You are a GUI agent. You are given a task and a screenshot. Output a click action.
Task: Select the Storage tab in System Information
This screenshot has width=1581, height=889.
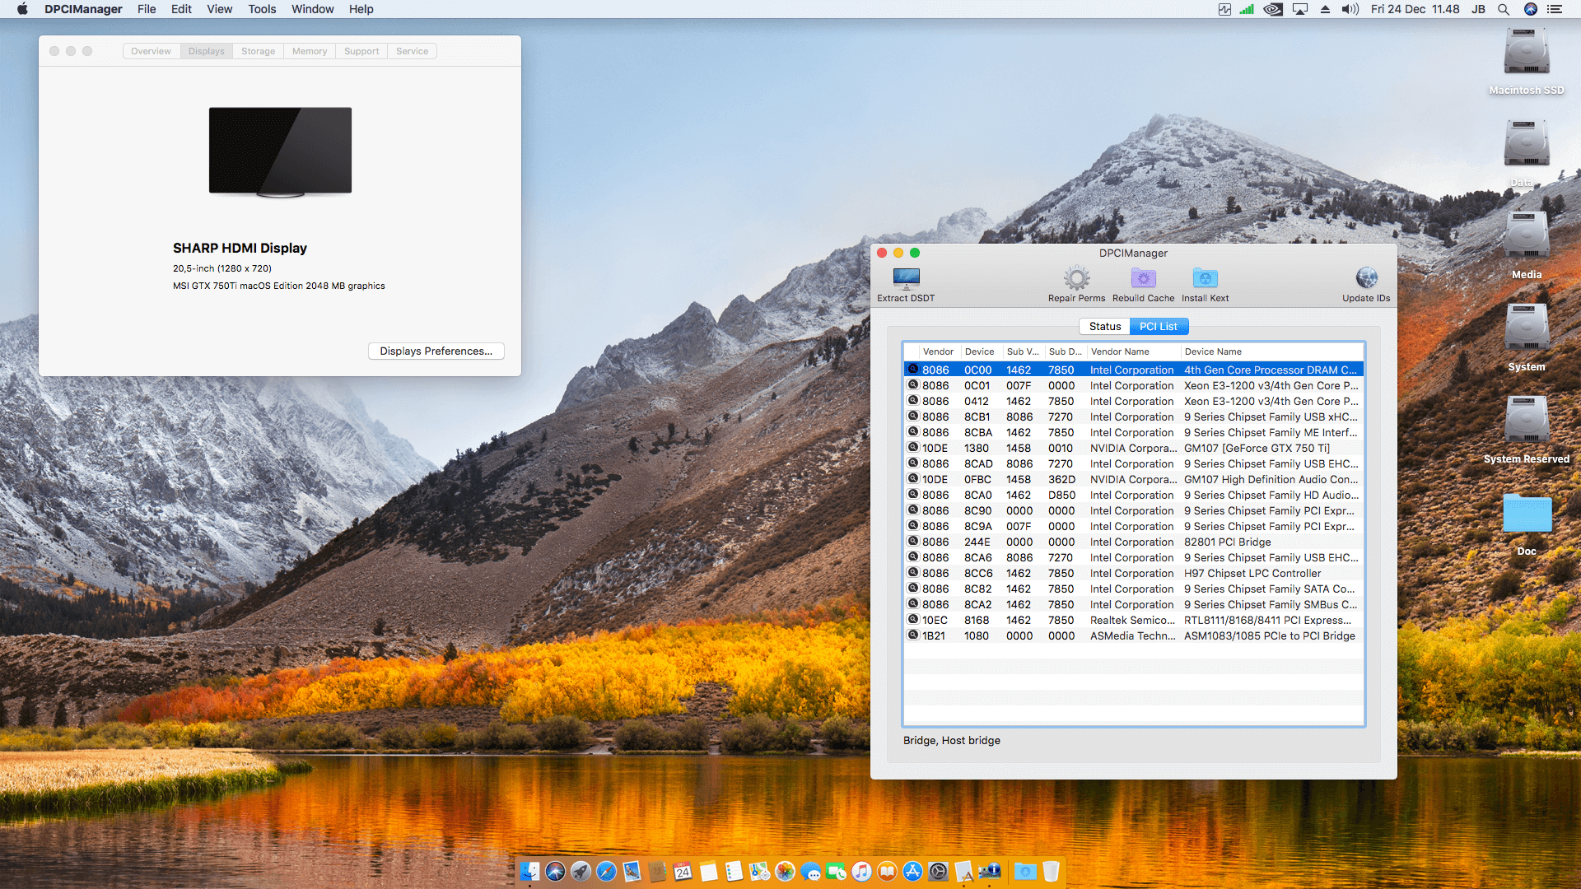point(258,51)
